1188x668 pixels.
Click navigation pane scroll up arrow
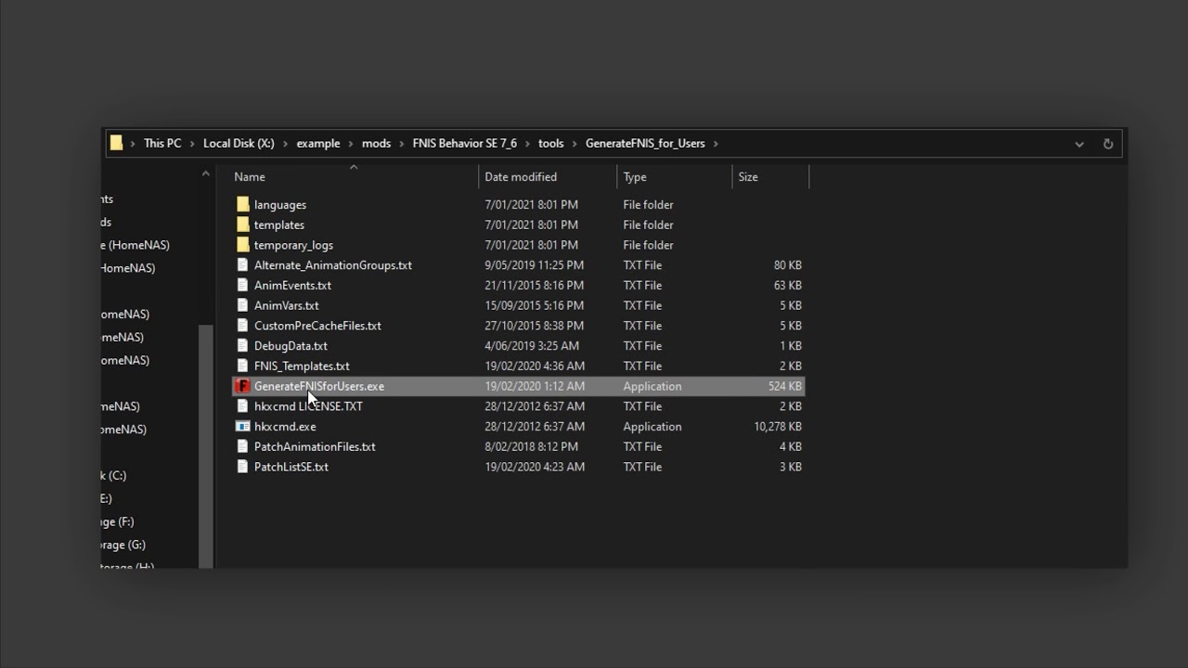point(206,173)
